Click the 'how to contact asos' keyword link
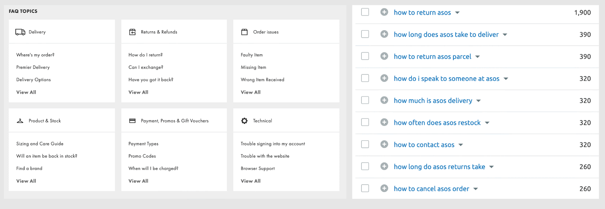 coord(424,144)
